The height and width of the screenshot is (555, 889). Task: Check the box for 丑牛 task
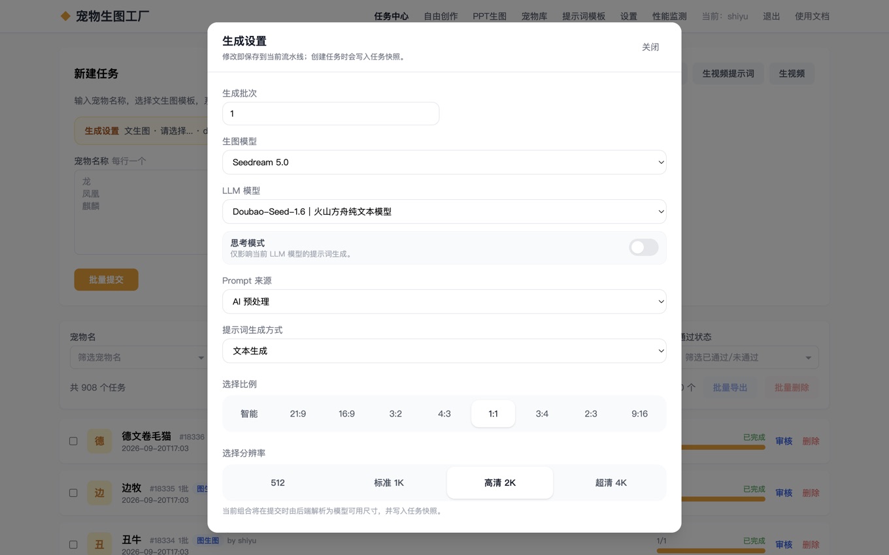(73, 545)
